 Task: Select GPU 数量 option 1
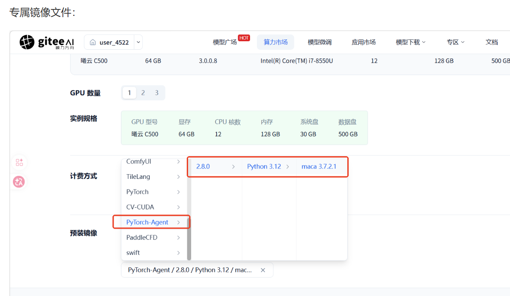pos(129,93)
